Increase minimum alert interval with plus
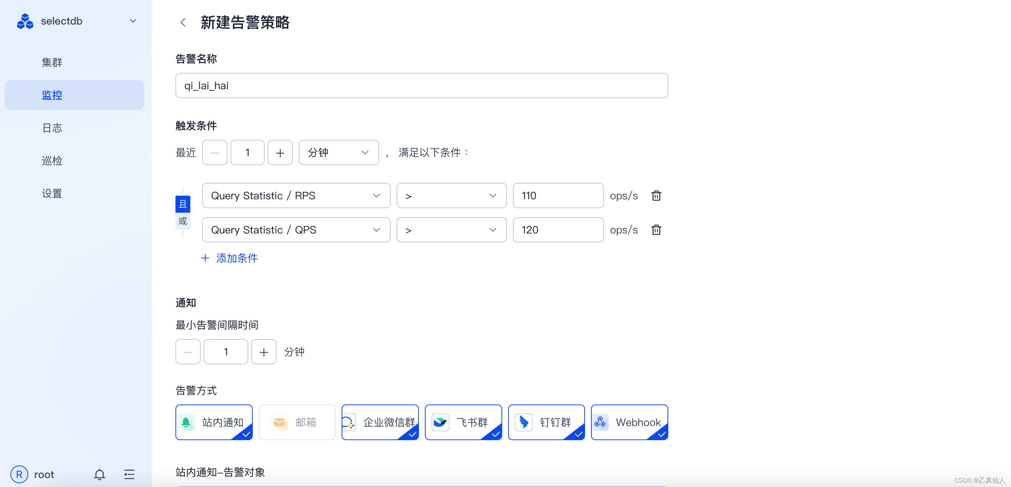This screenshot has height=487, width=1011. click(264, 352)
